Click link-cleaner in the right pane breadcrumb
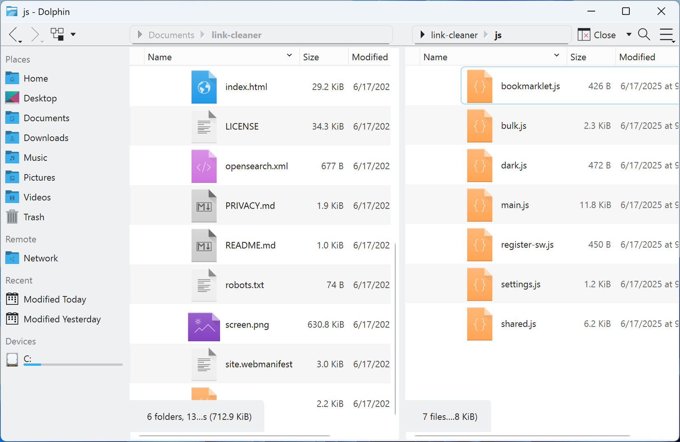This screenshot has height=442, width=680. click(454, 35)
